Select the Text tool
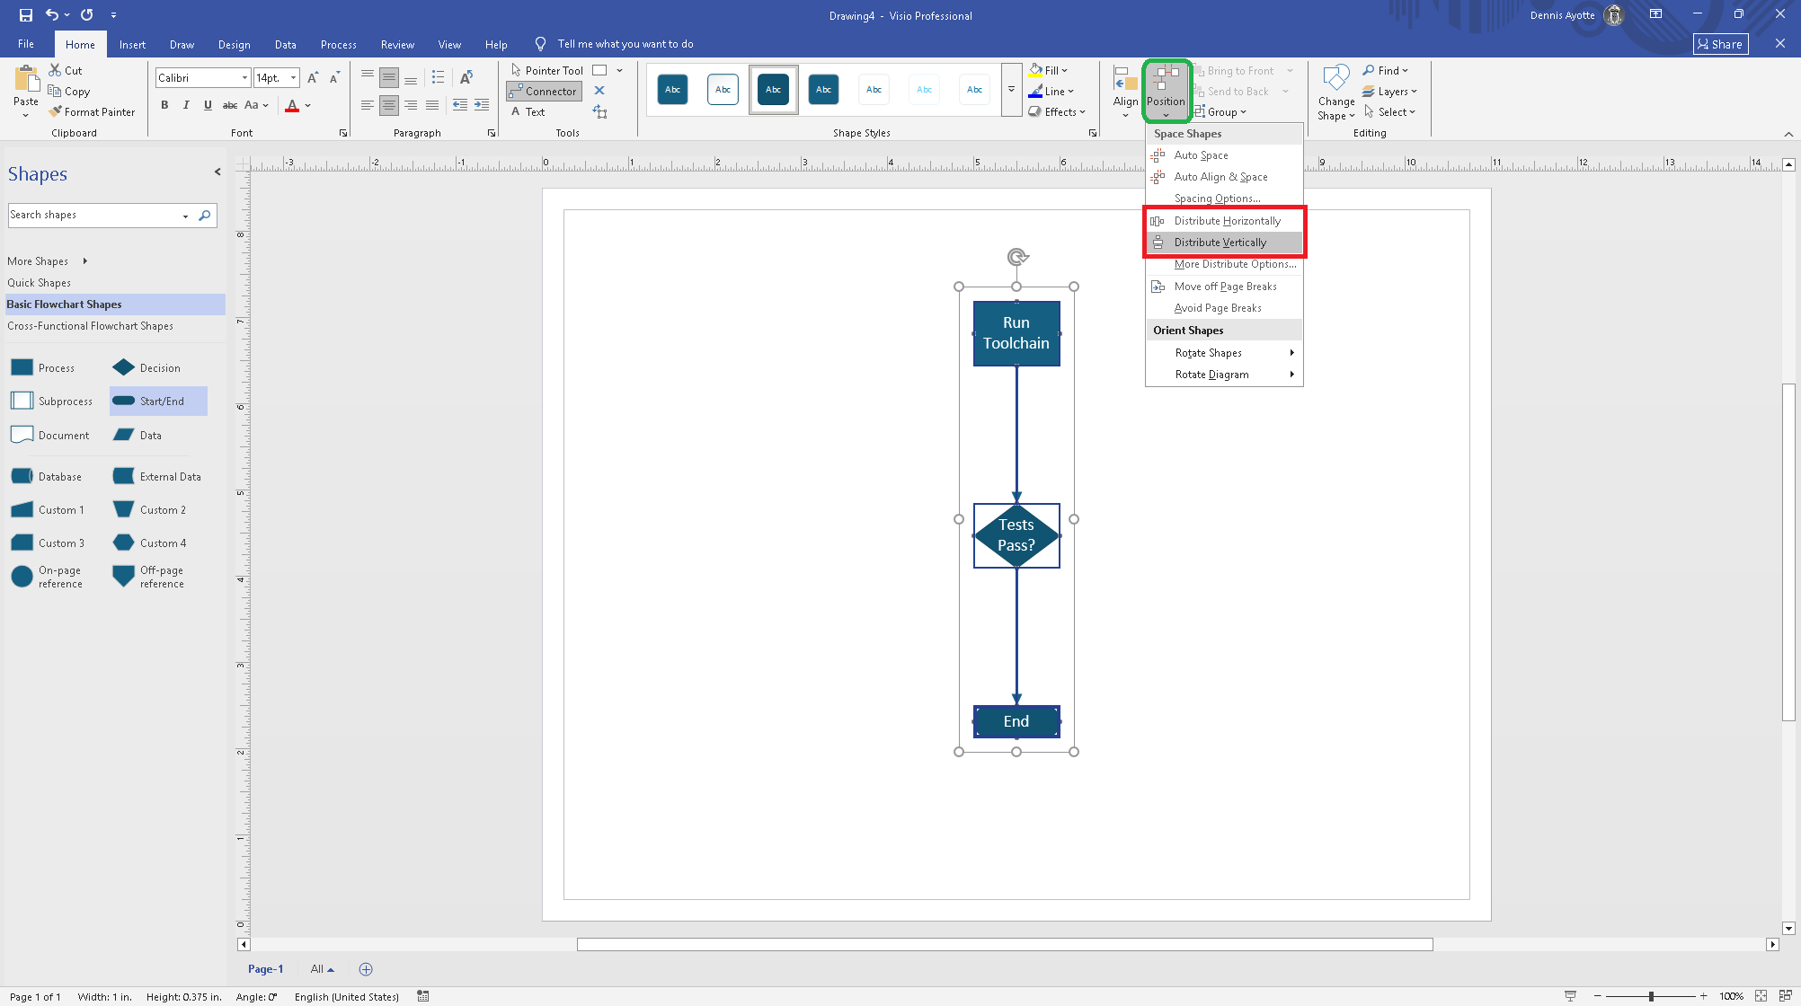Viewport: 1801px width, 1006px height. (x=528, y=111)
